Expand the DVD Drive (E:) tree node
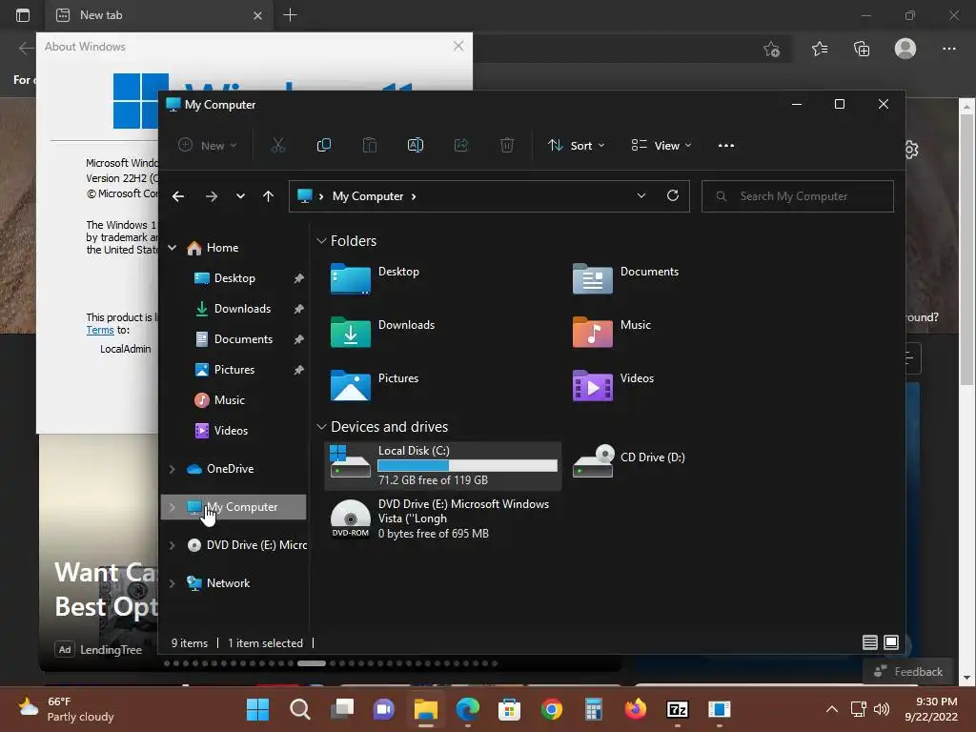976x732 pixels. click(x=172, y=545)
